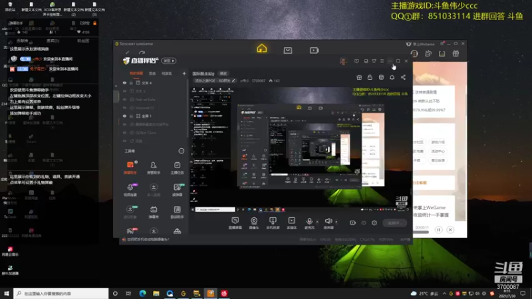Add a screen capture source from the bottom bar
This screenshot has height=299, width=532.
point(235,223)
